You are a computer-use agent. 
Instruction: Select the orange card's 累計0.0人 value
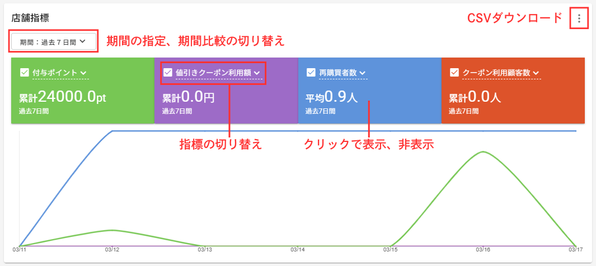(x=475, y=98)
